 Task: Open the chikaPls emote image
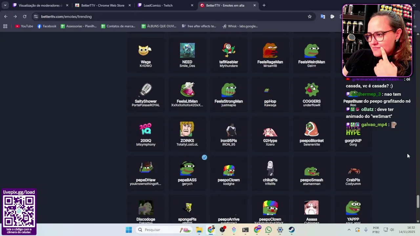pyautogui.click(x=270, y=168)
